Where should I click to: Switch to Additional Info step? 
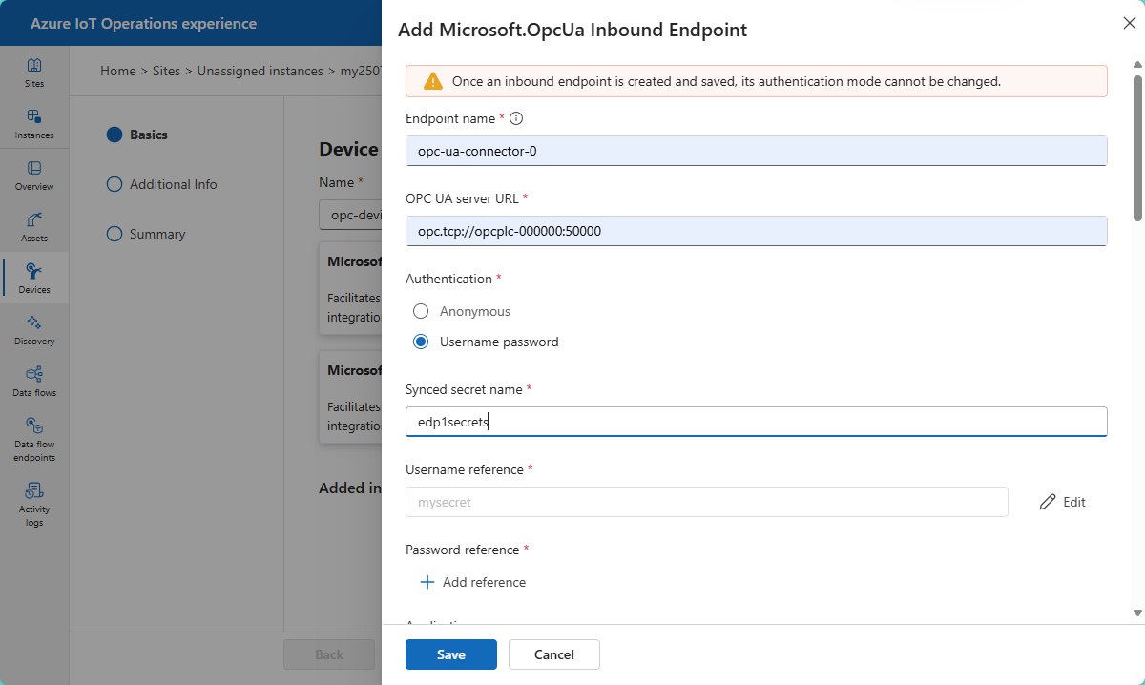pos(173,184)
